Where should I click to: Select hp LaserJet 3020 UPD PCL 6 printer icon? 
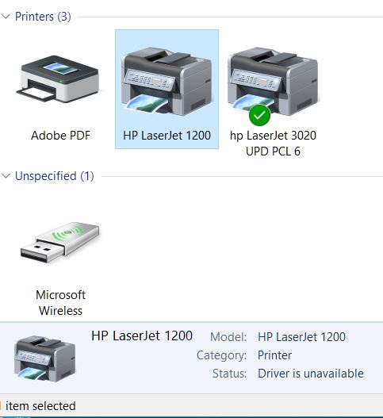click(x=274, y=82)
